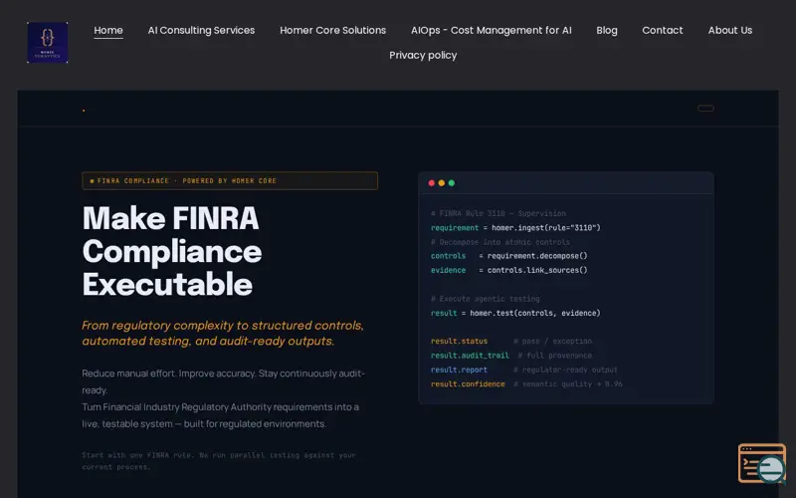Click the result.audit_trail code text
Image resolution: width=796 pixels, height=498 pixels.
pos(470,356)
